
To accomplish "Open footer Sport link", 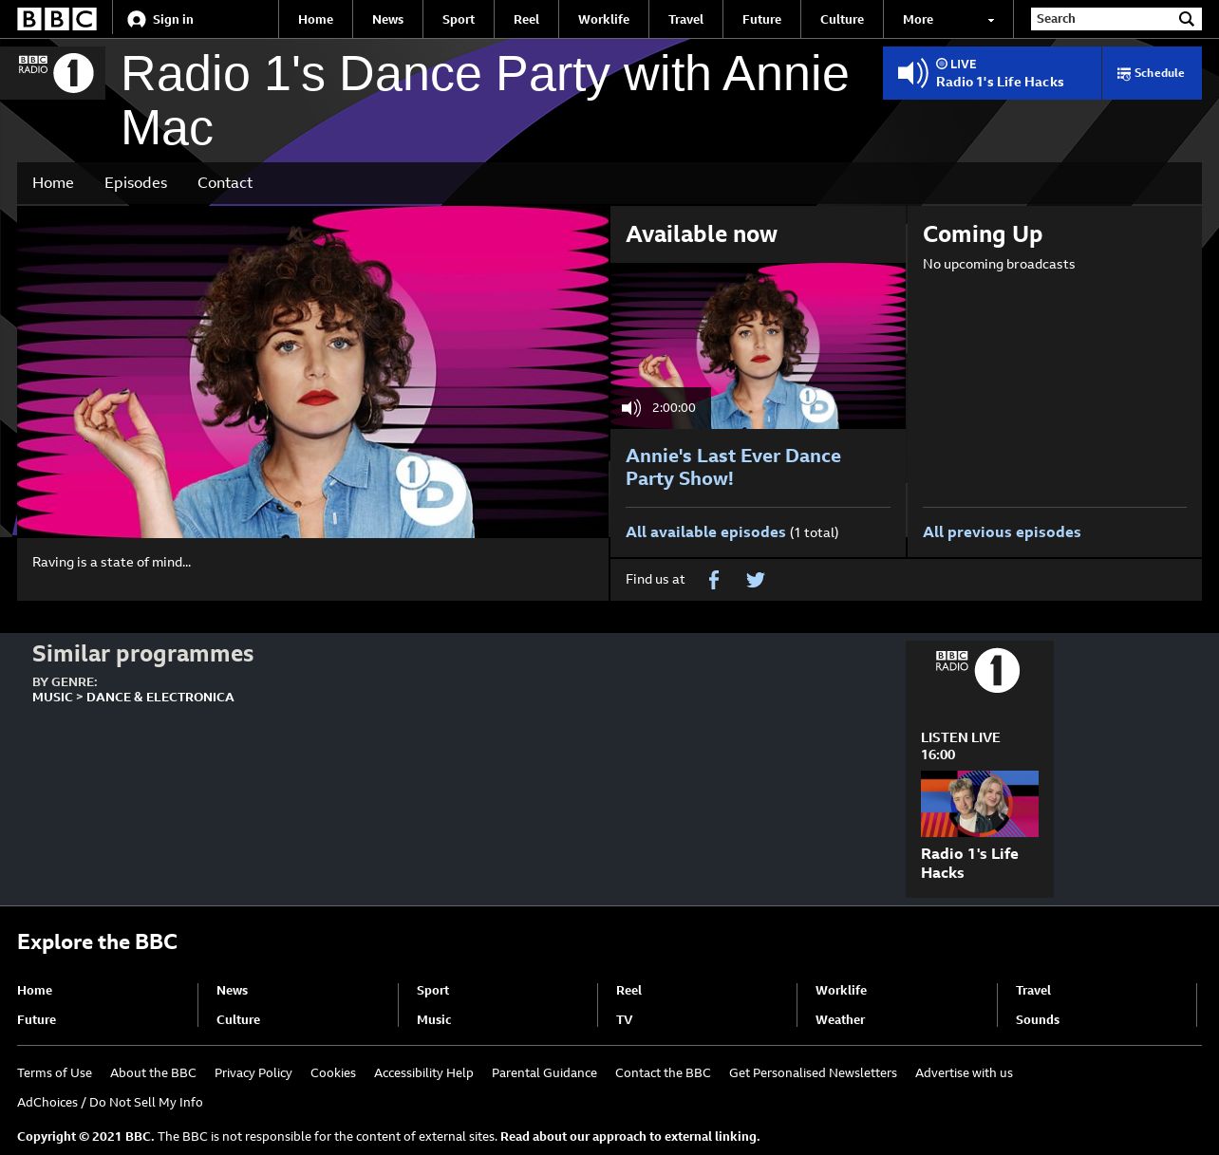I will (433, 990).
